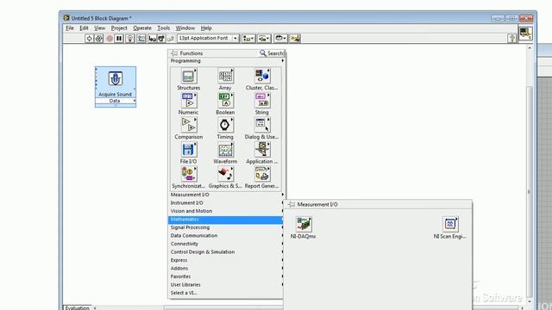Open the Graphics & Sound palette
The height and width of the screenshot is (310, 552).
coord(225,178)
